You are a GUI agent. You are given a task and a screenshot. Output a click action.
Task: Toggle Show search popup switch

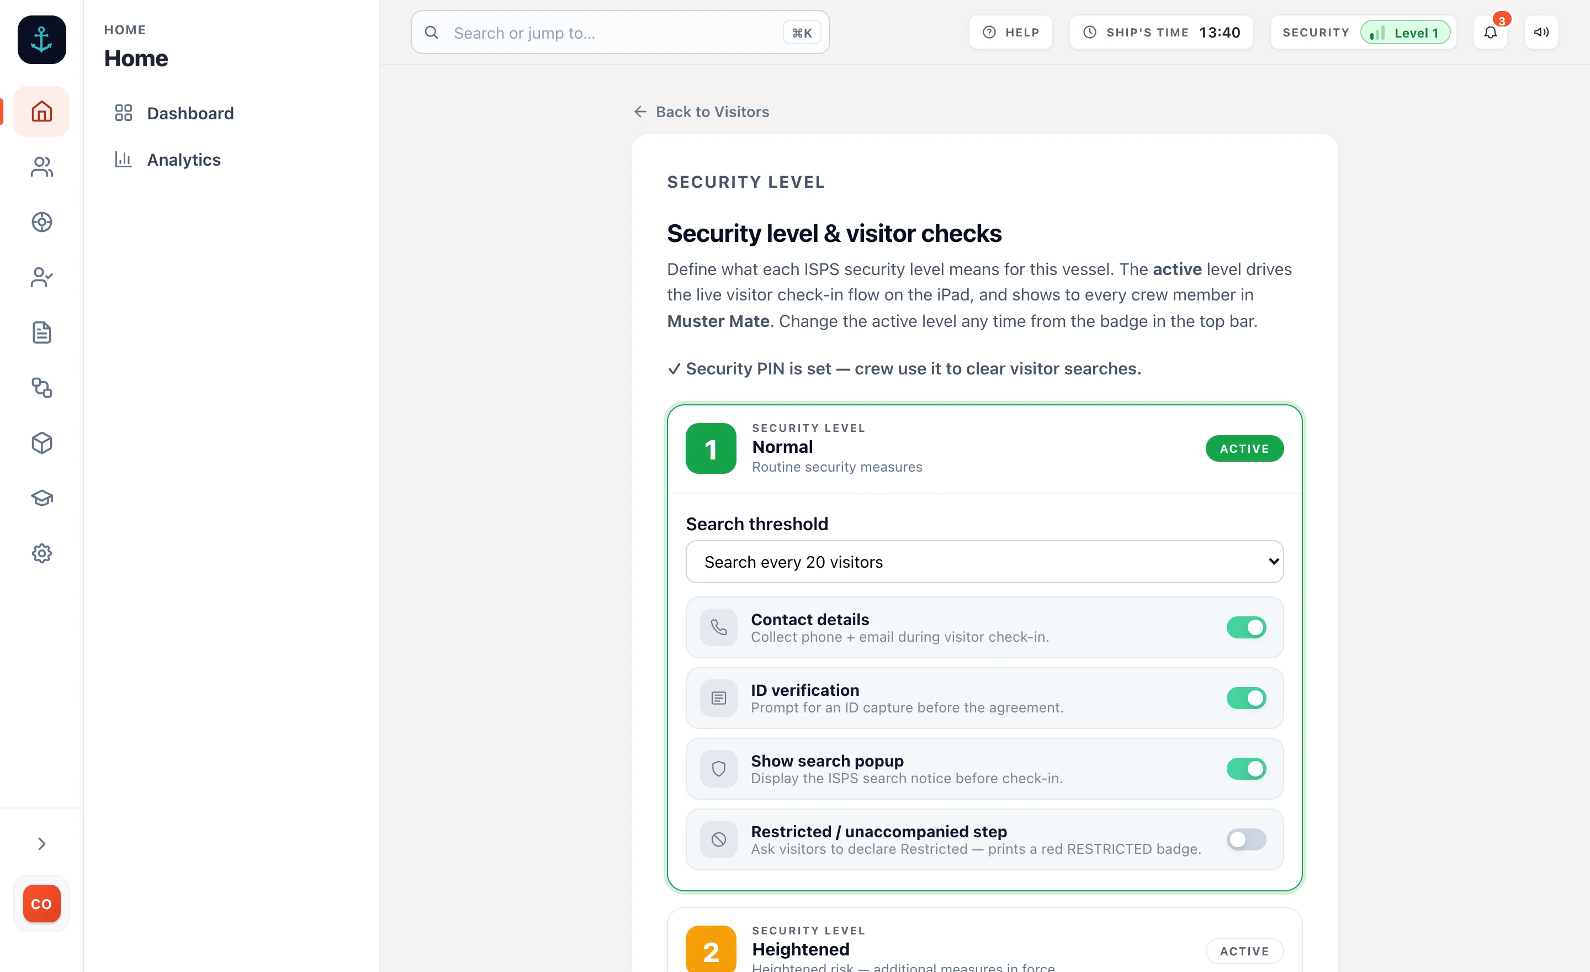pyautogui.click(x=1246, y=769)
